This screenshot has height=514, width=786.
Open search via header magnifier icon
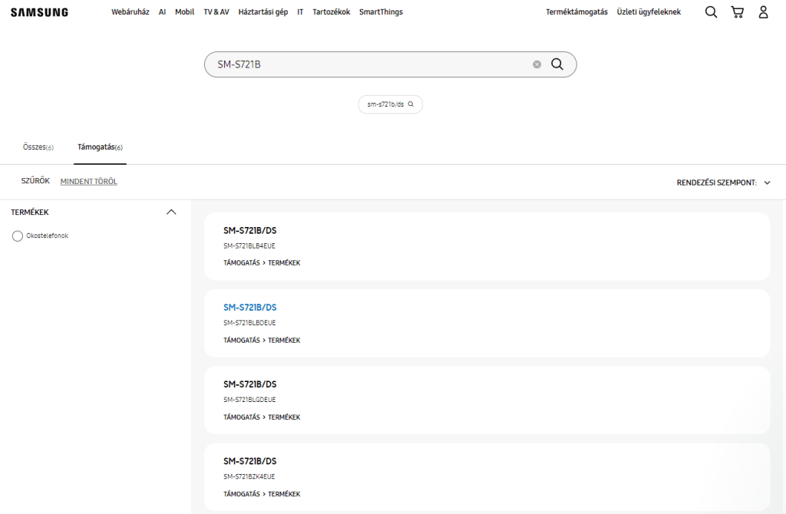[x=711, y=12]
